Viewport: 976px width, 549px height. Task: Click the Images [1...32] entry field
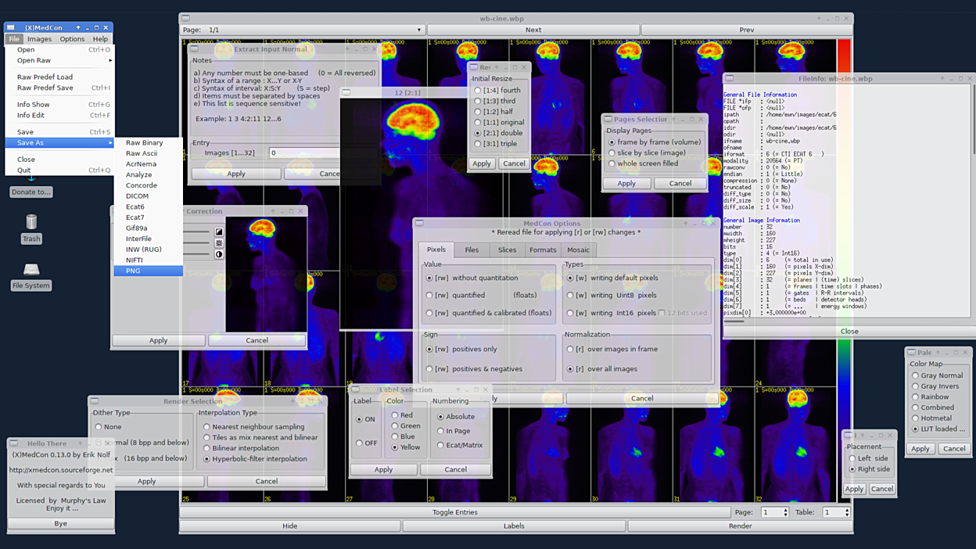coord(305,153)
